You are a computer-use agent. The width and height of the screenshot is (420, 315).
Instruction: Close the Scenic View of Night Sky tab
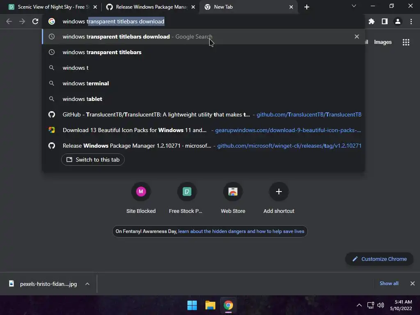[x=95, y=7]
